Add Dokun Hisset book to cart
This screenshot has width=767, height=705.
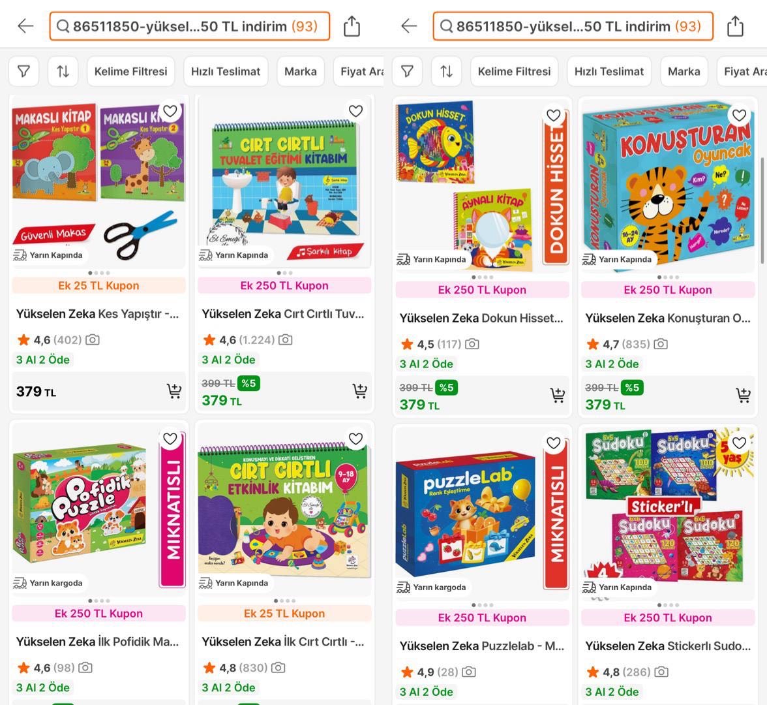click(x=557, y=394)
